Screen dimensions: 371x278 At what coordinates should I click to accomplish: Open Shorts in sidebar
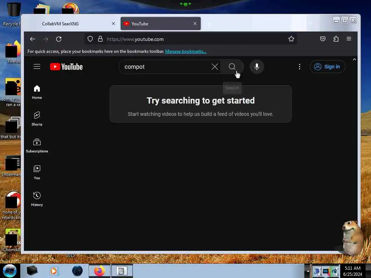click(x=37, y=119)
